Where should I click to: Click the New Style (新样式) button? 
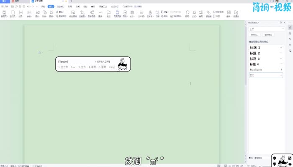254,35
